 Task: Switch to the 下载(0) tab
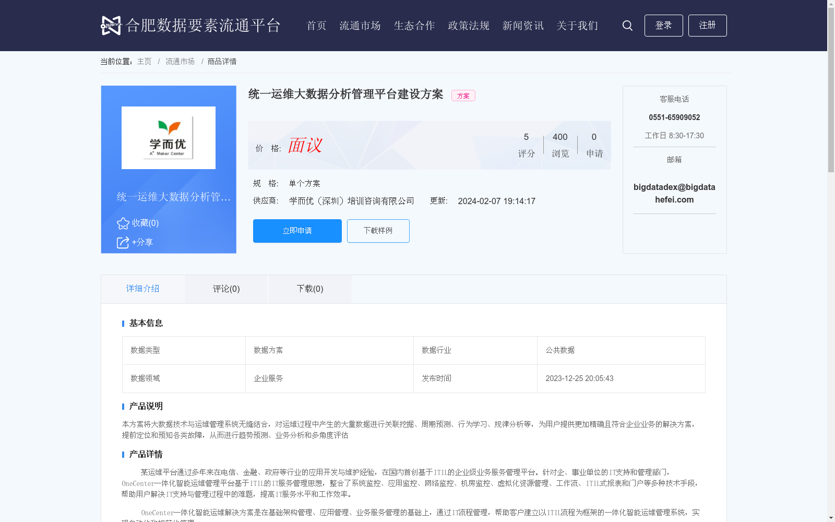(310, 289)
